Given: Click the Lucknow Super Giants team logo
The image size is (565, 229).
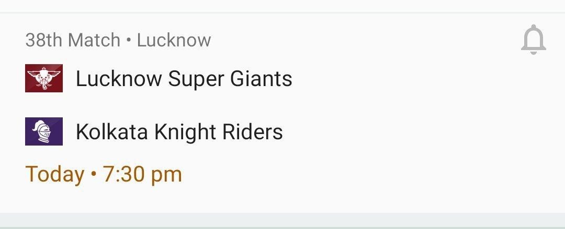Looking at the screenshot, I should (x=44, y=78).
